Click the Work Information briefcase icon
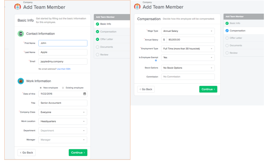 (21, 81)
